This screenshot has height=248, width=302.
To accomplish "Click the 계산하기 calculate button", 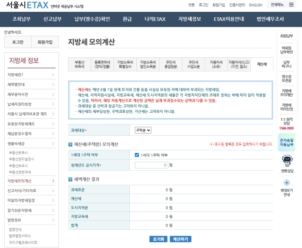I will tap(180, 239).
